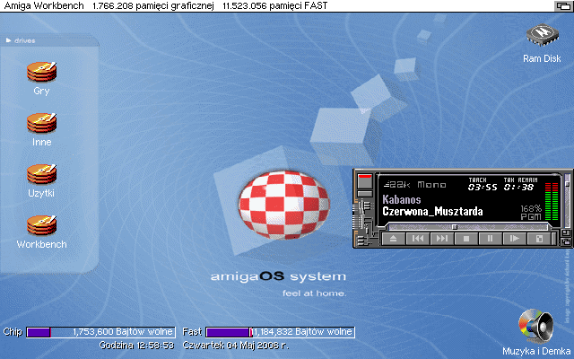
Task: Skip to the next track in the player
Action: [442, 239]
